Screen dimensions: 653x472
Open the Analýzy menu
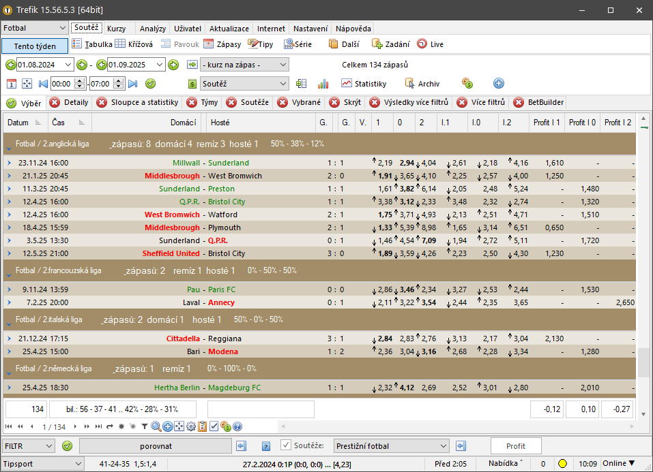click(152, 29)
